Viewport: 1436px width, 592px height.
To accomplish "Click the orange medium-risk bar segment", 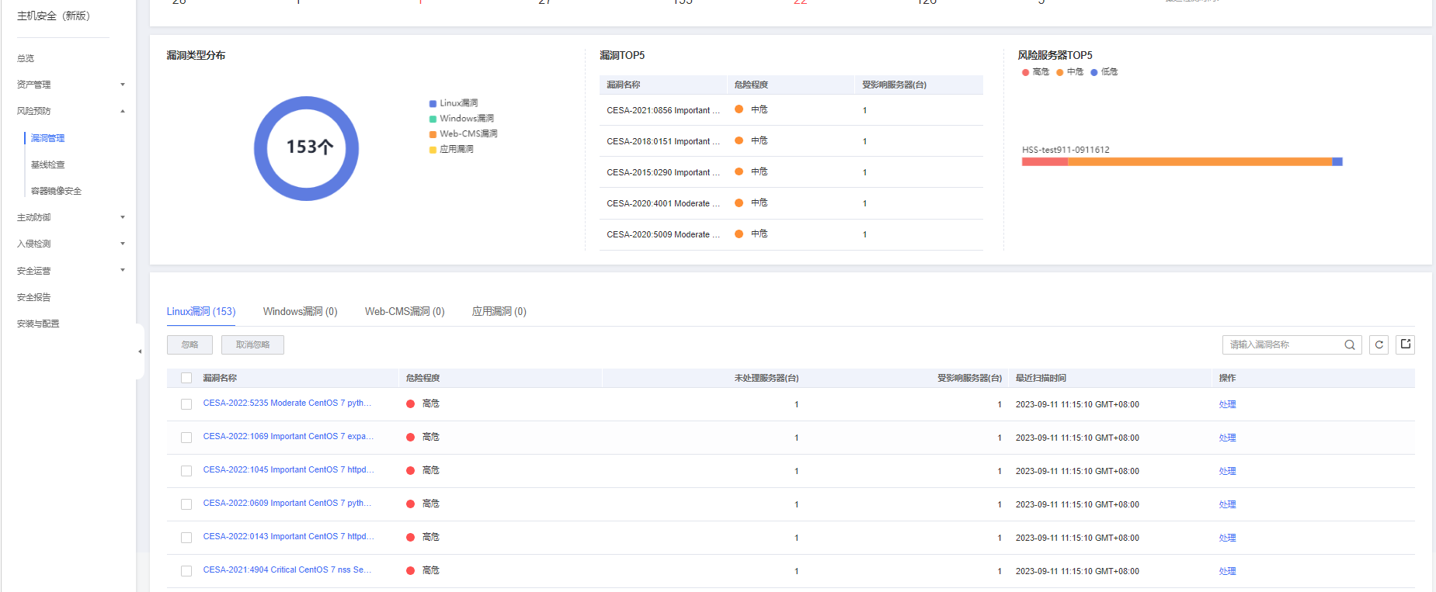I will pos(1199,162).
